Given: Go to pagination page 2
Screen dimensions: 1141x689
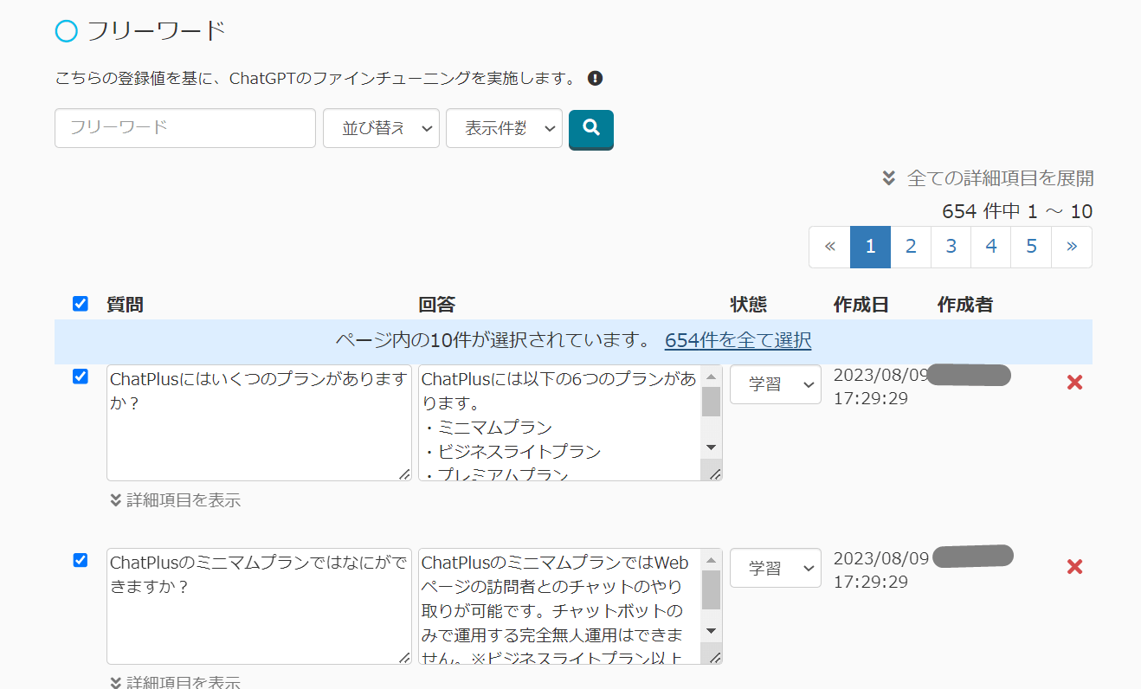Looking at the screenshot, I should (911, 247).
